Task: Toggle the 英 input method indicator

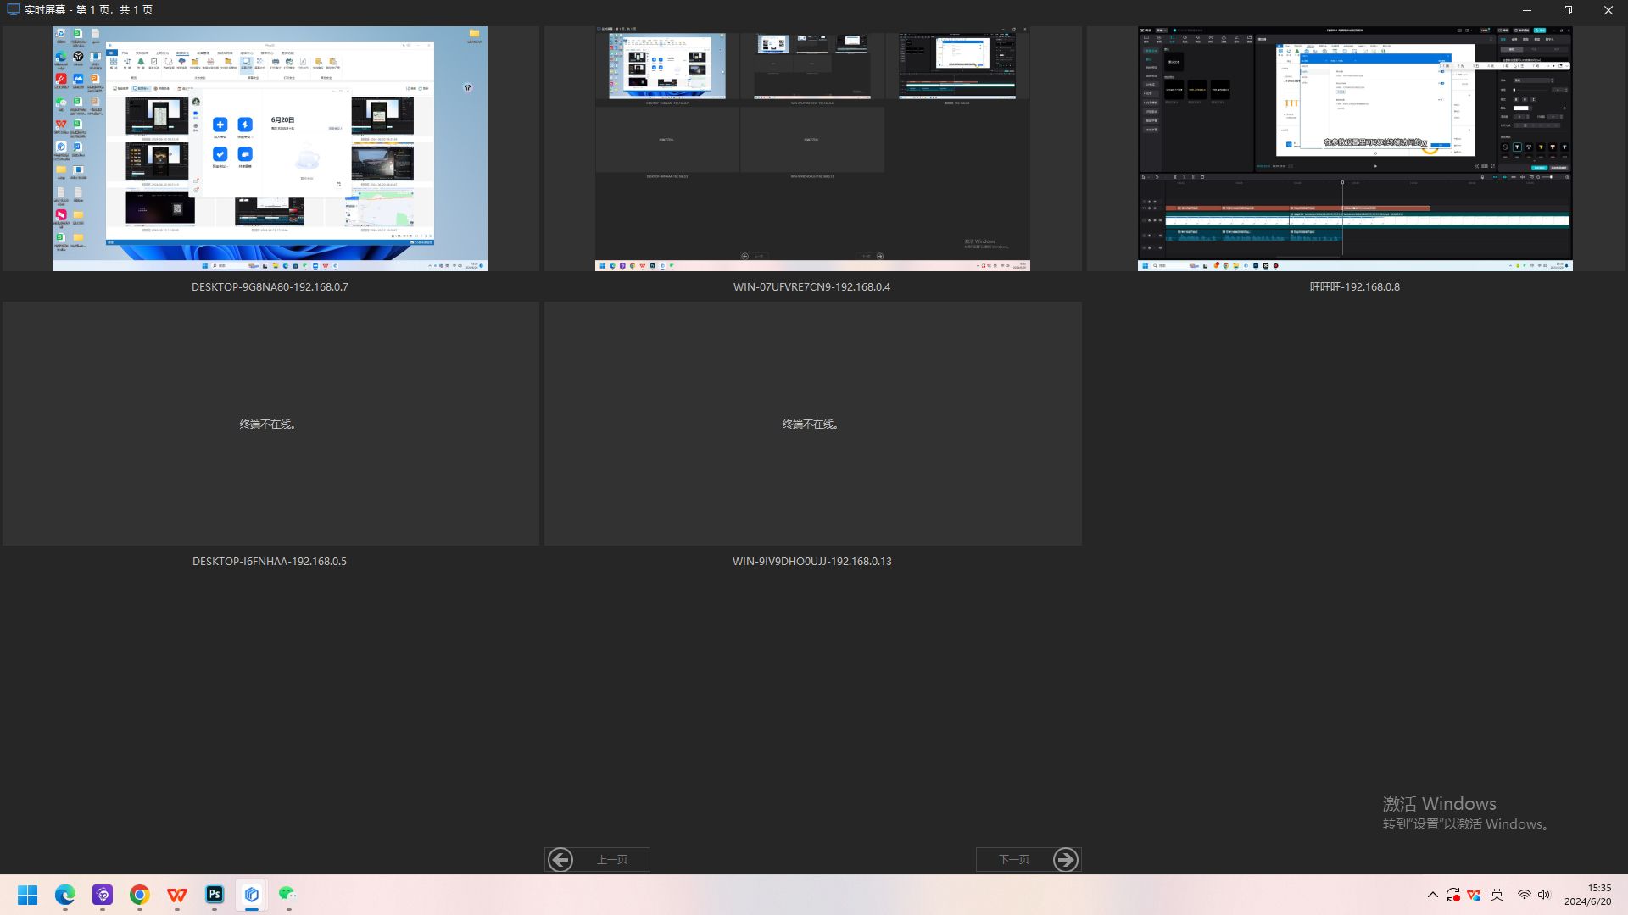Action: click(1497, 895)
